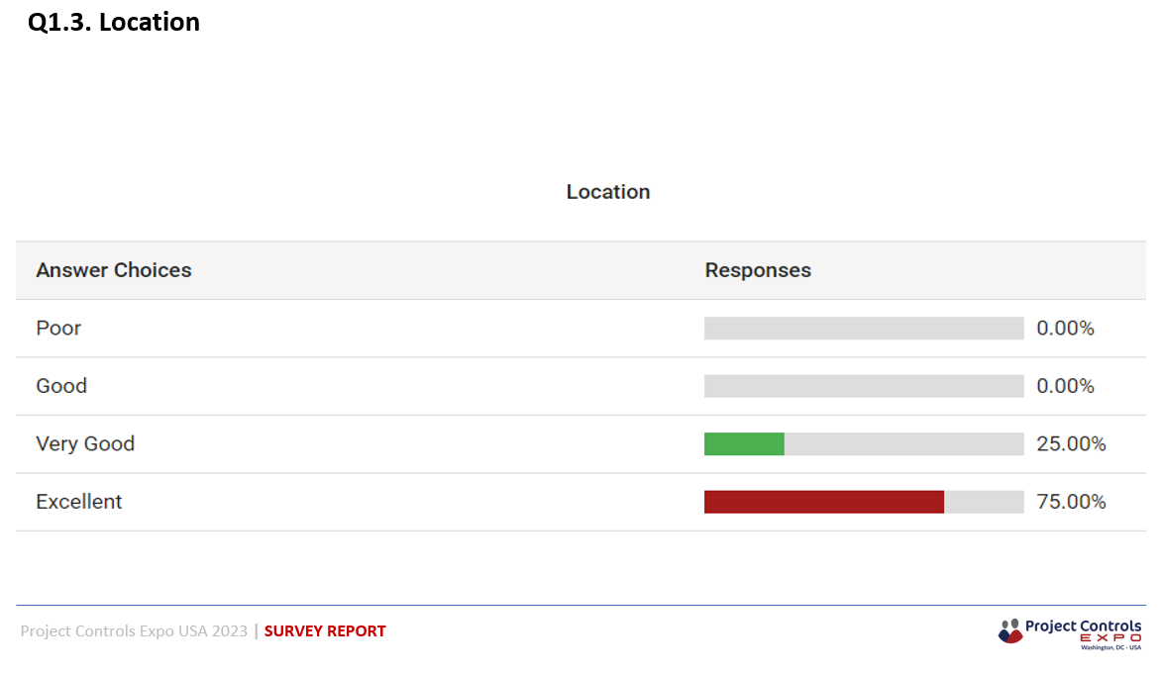Click the empty Good response bar
1161x674 pixels.
[x=864, y=385]
